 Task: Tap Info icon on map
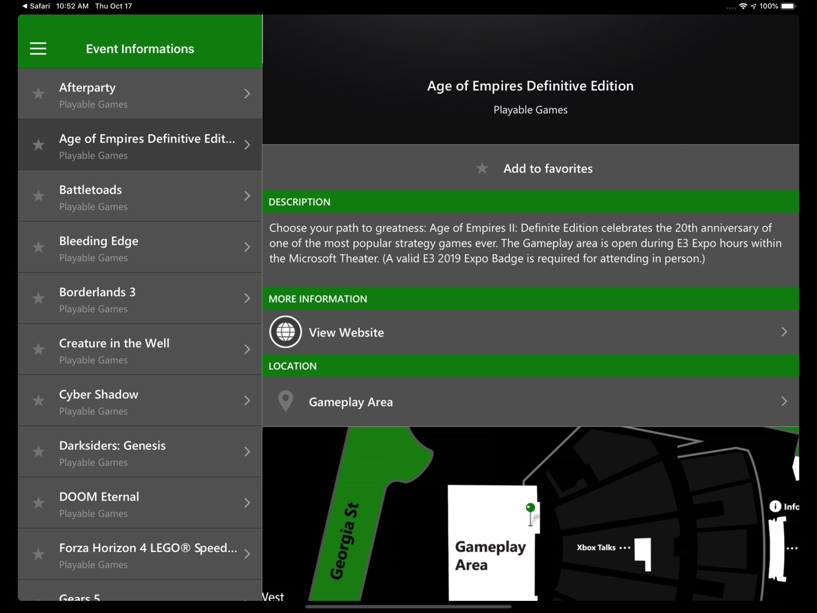click(x=775, y=507)
